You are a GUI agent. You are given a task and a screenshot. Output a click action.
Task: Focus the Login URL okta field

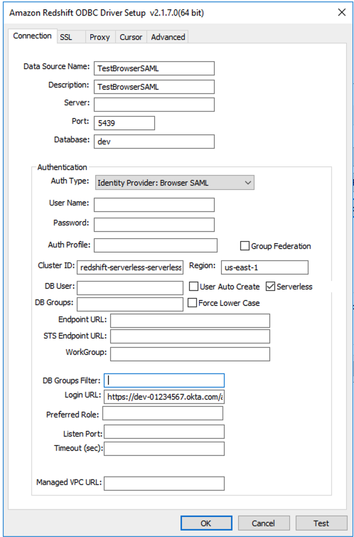point(164,398)
